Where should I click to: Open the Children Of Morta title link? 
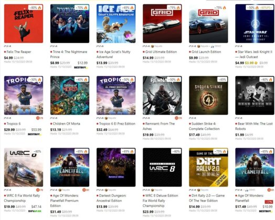coord(66,124)
